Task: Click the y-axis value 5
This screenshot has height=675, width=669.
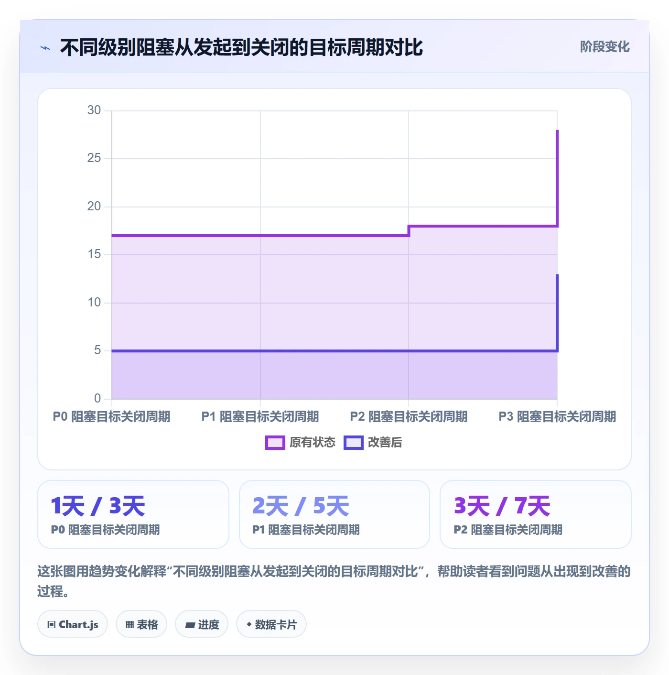Action: point(97,350)
